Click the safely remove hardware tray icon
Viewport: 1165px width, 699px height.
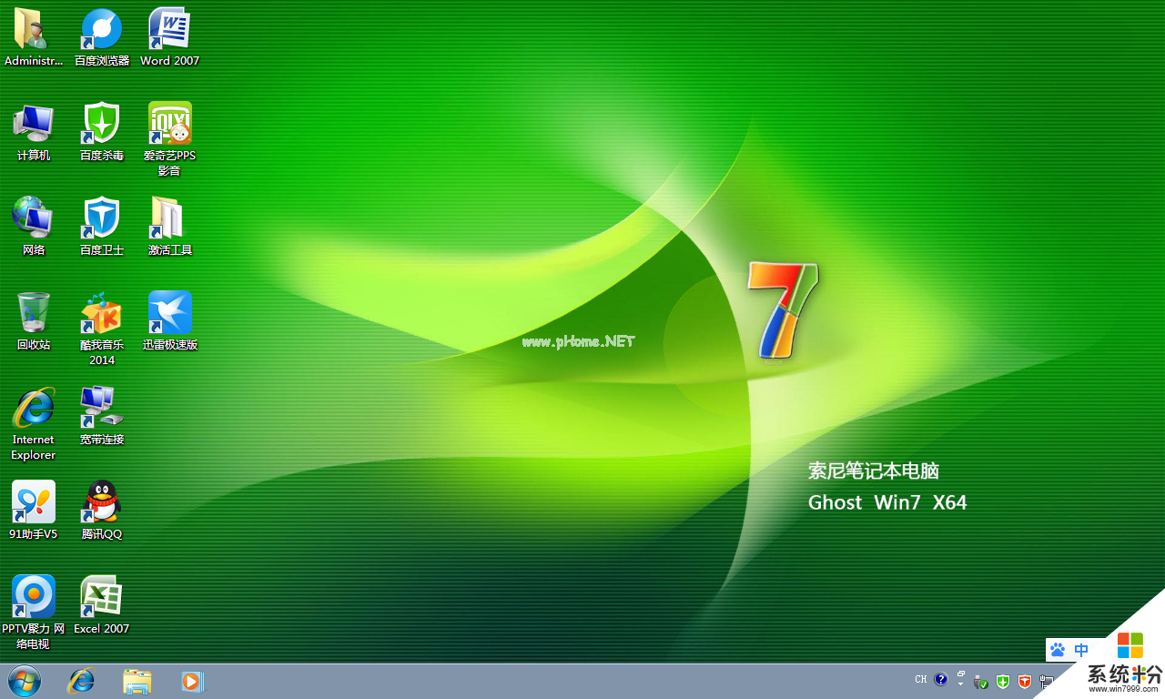point(980,681)
